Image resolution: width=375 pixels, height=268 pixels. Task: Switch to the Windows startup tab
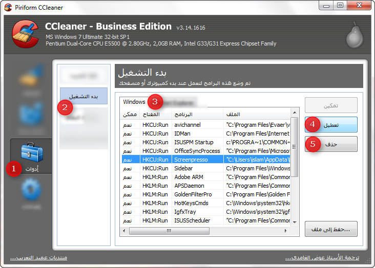coord(134,102)
